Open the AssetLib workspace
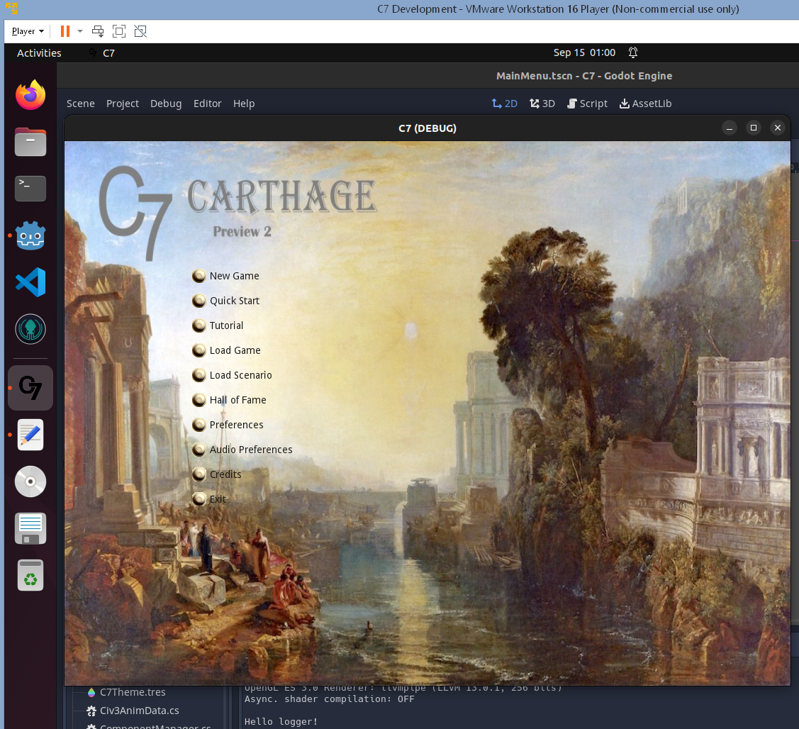Image resolution: width=799 pixels, height=729 pixels. (645, 103)
